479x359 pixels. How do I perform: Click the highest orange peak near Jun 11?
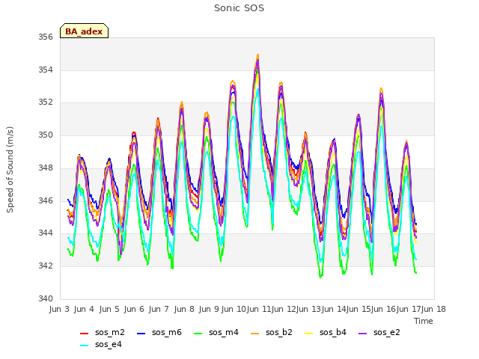pyautogui.click(x=258, y=55)
